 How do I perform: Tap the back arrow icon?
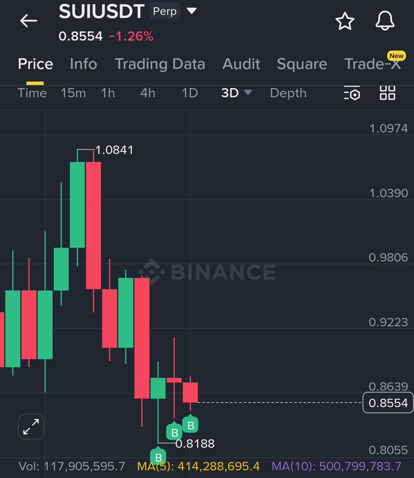pyautogui.click(x=28, y=21)
